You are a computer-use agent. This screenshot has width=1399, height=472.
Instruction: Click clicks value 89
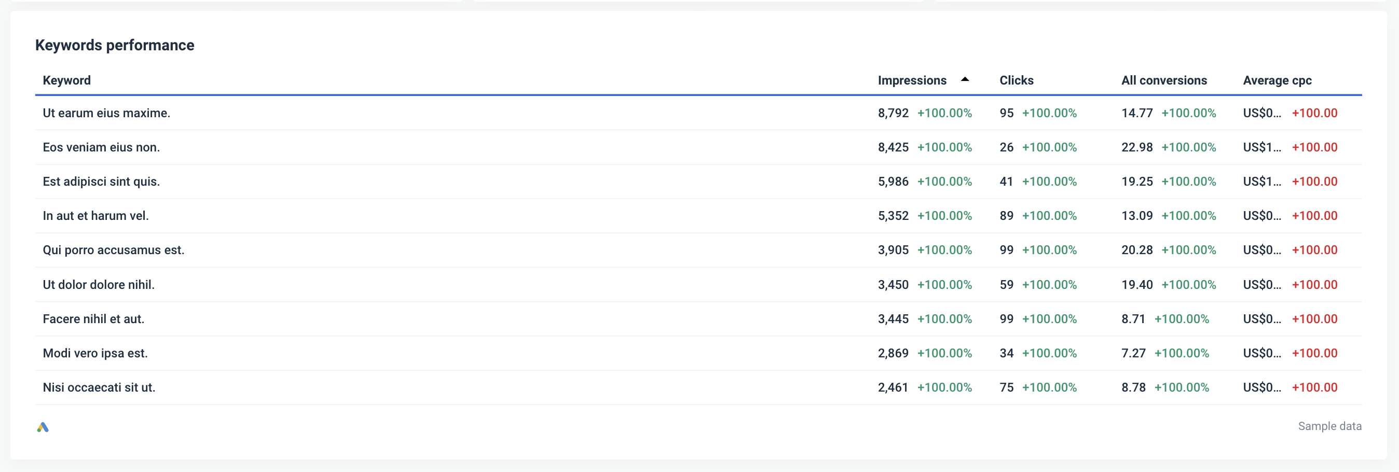point(1006,216)
